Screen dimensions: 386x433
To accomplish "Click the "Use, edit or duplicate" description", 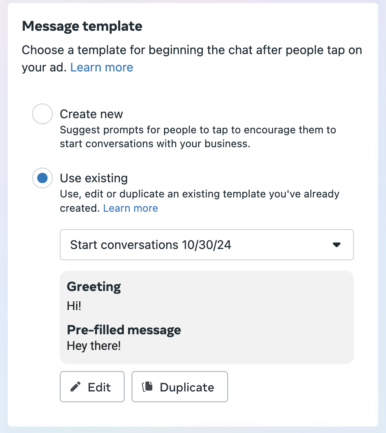I will click(x=199, y=194).
